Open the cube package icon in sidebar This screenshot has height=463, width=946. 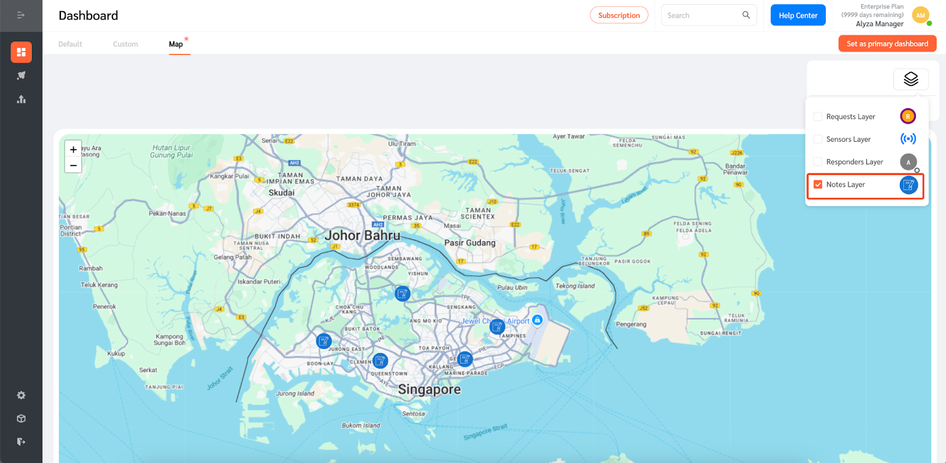21,419
